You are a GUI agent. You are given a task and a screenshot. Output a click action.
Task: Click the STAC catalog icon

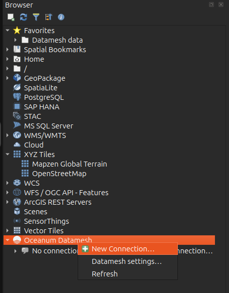click(x=17, y=116)
